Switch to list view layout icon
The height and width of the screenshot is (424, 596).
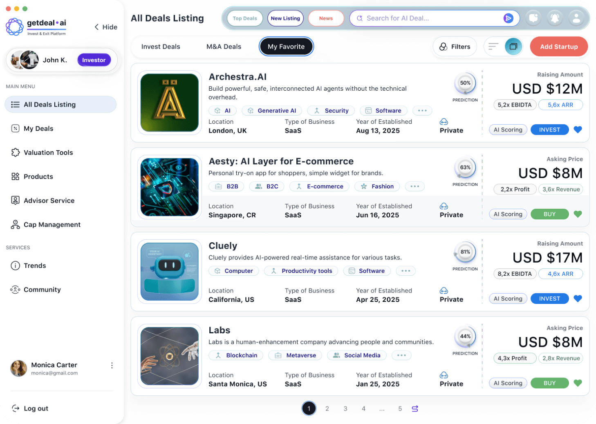tap(493, 46)
